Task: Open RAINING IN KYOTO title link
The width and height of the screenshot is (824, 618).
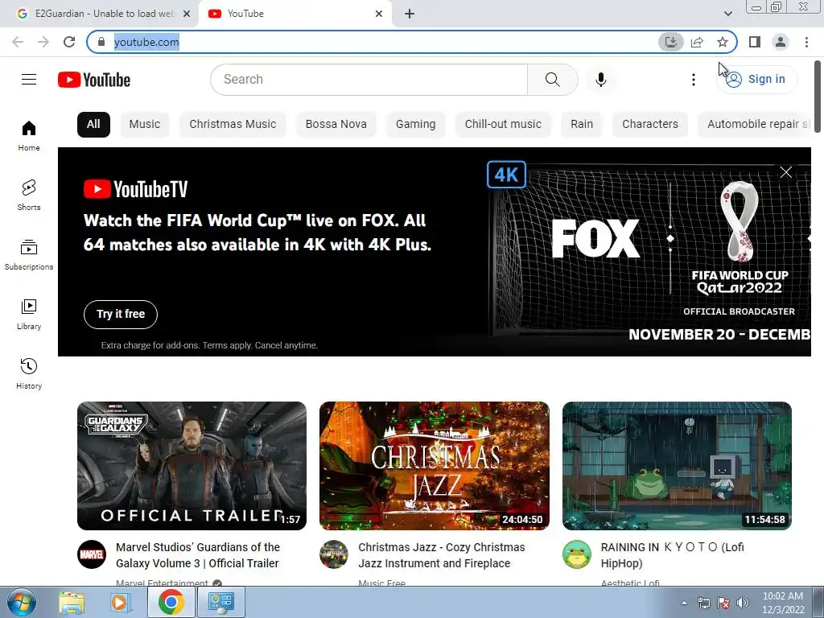Action: point(673,555)
